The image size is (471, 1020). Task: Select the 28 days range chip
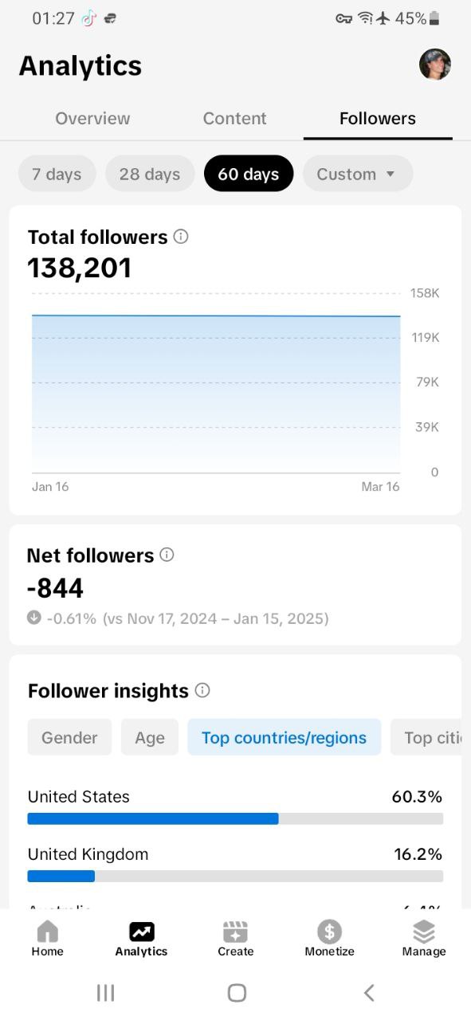[150, 174]
